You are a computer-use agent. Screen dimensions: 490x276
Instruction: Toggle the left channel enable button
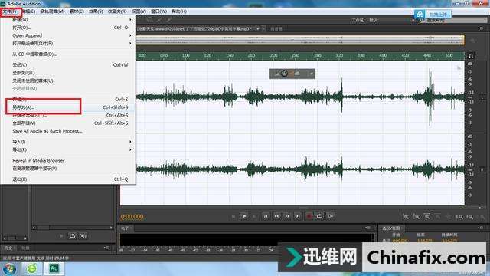tap(482, 97)
